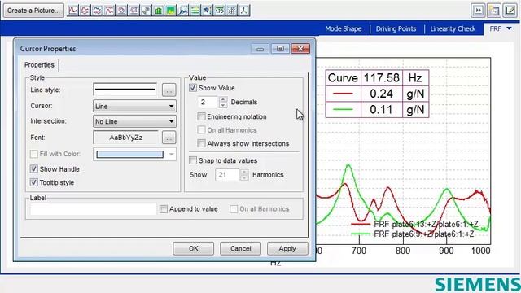Select the gray geometry display icon
Screen dimensions: 521x293
(x=147, y=11)
